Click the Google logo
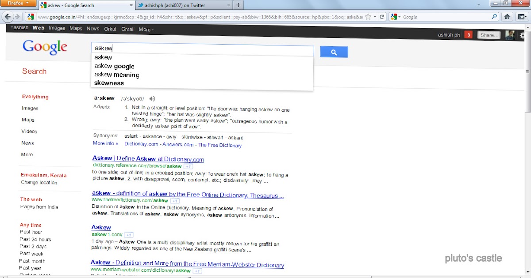The height and width of the screenshot is (278, 531). point(45,47)
